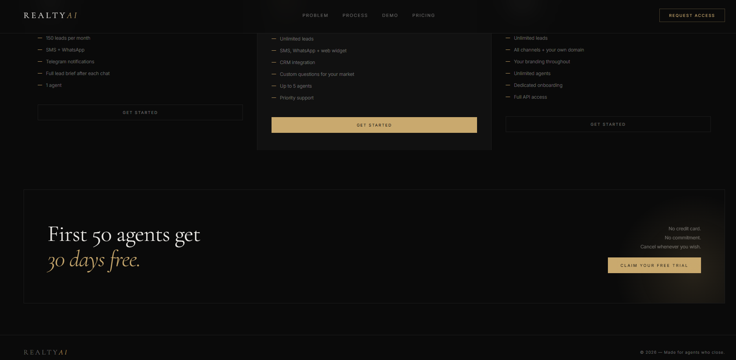Click the gold GET STARTED button
This screenshot has width=736, height=360.
tap(374, 125)
